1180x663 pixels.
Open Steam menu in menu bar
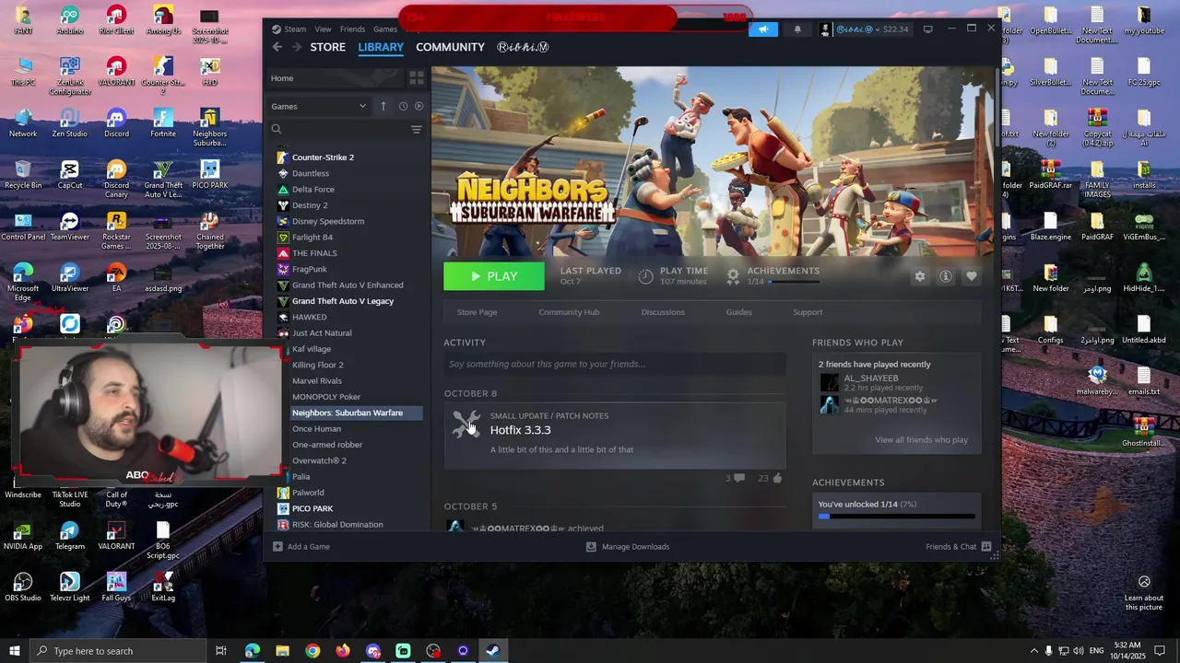click(295, 29)
